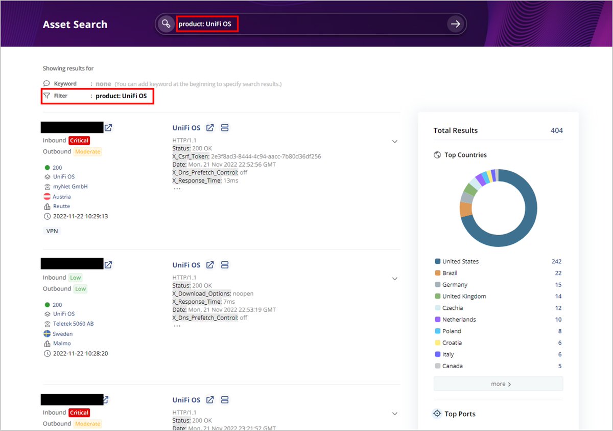Click UniFi OS product link above Teletek
The height and width of the screenshot is (431, 613).
(64, 314)
